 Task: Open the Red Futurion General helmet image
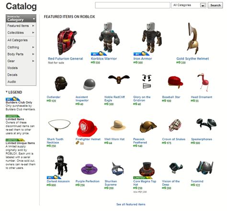[67, 41]
